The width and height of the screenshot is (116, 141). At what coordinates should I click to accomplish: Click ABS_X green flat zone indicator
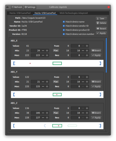57,63
